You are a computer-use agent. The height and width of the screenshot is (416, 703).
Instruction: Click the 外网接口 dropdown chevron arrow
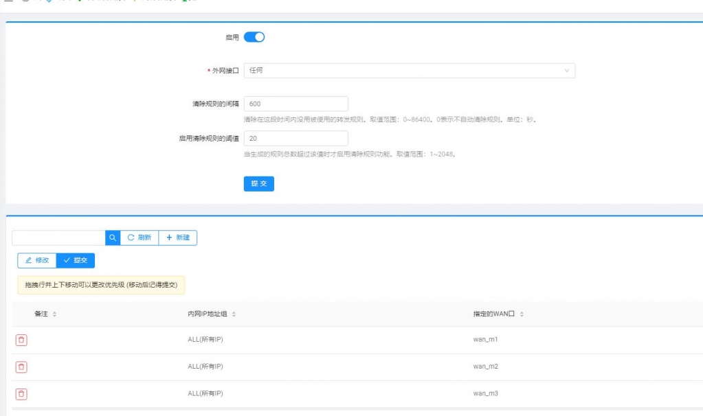pos(567,71)
